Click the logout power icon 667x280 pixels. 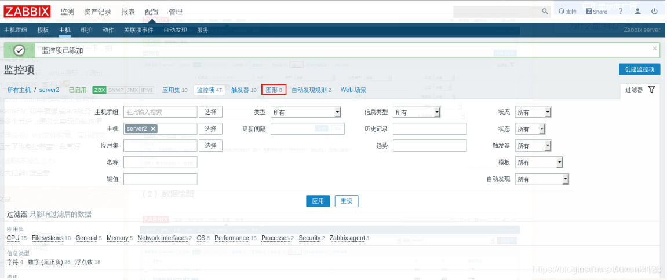[655, 12]
